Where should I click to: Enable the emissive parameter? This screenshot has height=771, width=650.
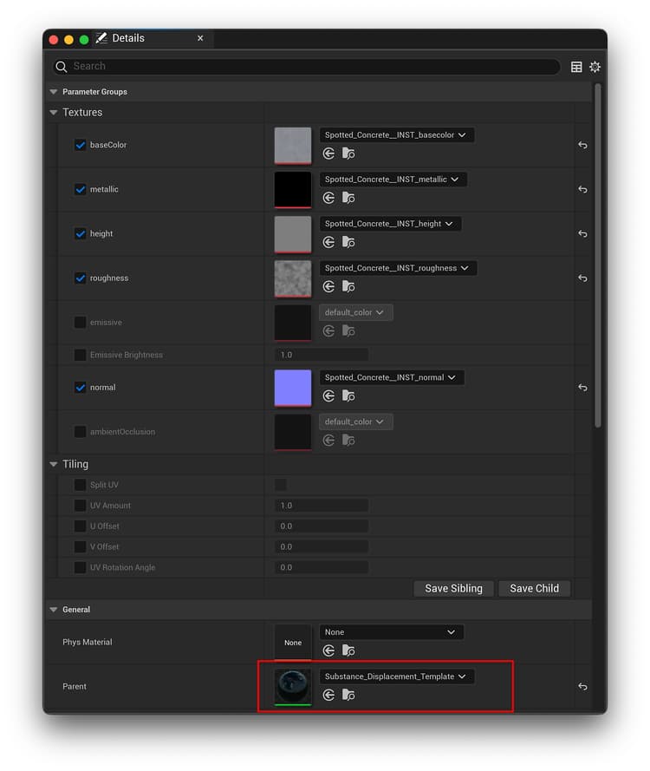pyautogui.click(x=80, y=323)
